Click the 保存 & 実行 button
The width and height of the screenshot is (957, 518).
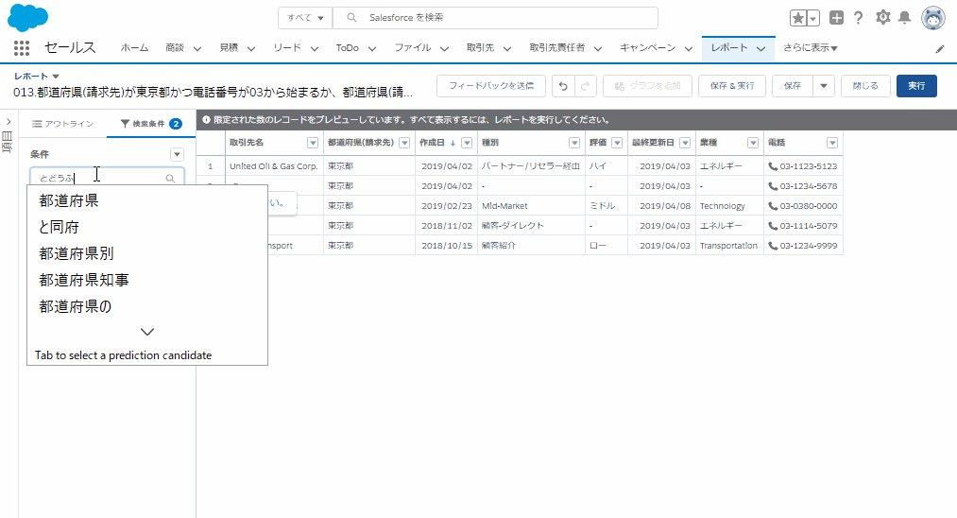(732, 86)
